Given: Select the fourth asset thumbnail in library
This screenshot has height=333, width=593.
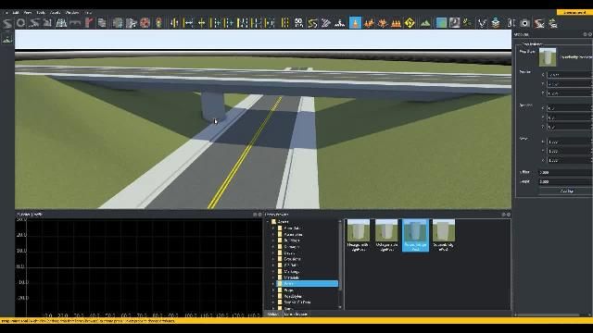Looking at the screenshot, I should coord(444,235).
